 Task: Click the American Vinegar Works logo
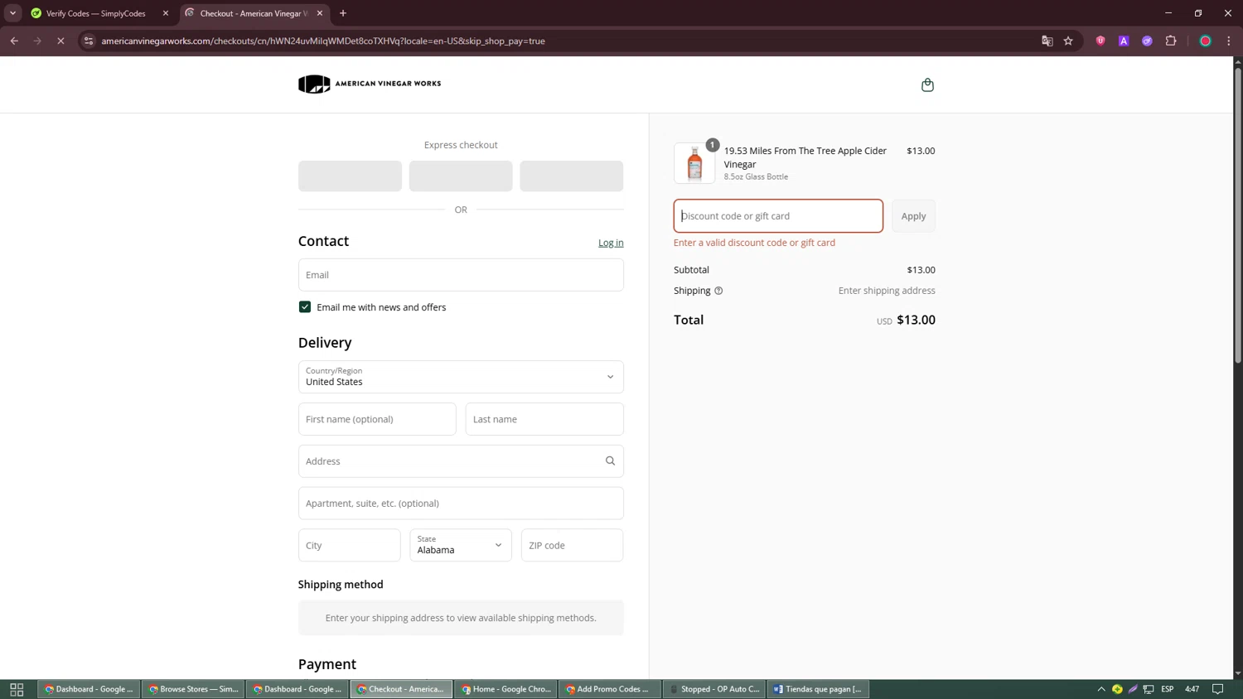click(370, 84)
